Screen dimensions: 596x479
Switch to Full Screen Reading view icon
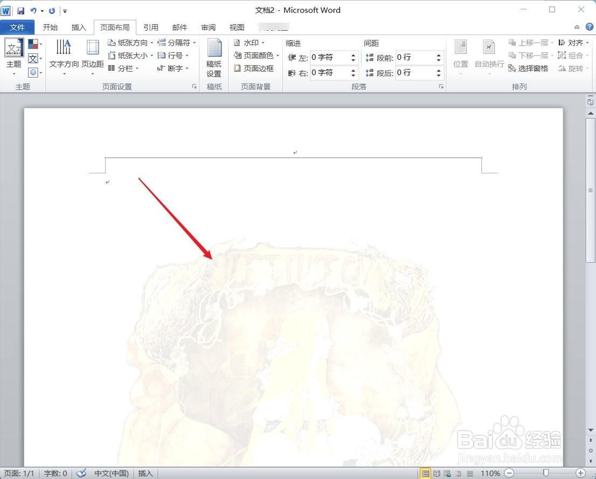point(436,474)
